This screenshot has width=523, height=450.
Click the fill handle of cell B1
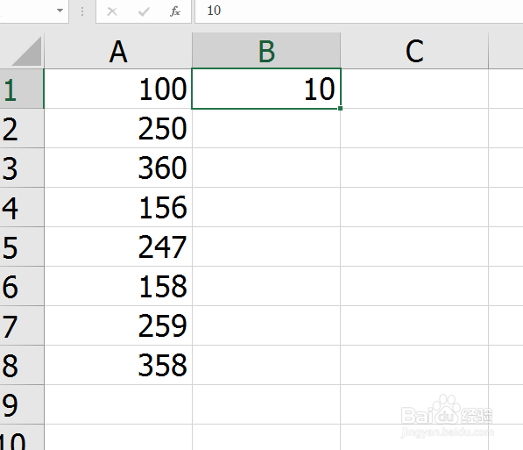click(340, 108)
